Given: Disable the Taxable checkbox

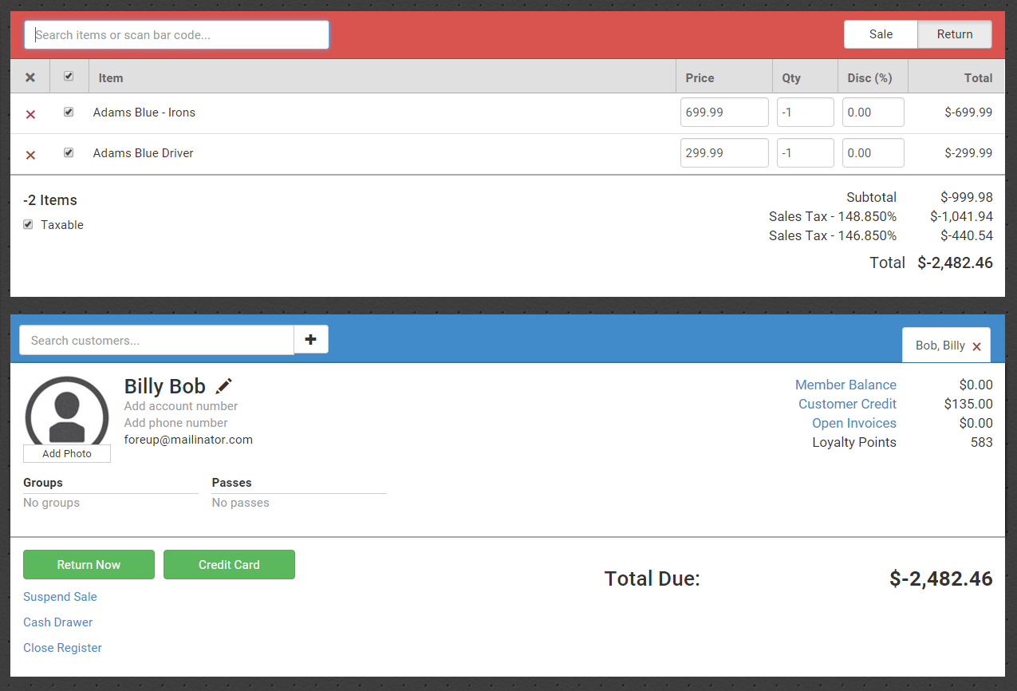Looking at the screenshot, I should [x=29, y=225].
